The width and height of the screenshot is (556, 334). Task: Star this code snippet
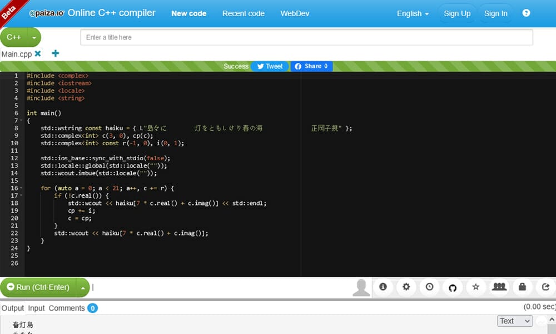pyautogui.click(x=476, y=287)
